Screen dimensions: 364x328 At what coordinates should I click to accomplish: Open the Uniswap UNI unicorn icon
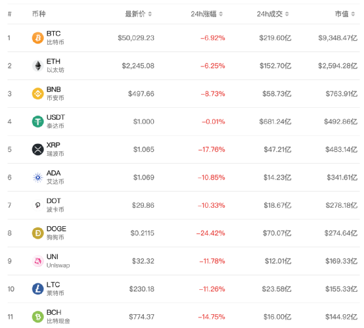pos(38,261)
